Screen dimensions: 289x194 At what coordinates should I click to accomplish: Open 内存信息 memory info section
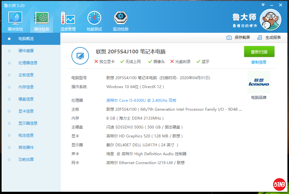26,87
